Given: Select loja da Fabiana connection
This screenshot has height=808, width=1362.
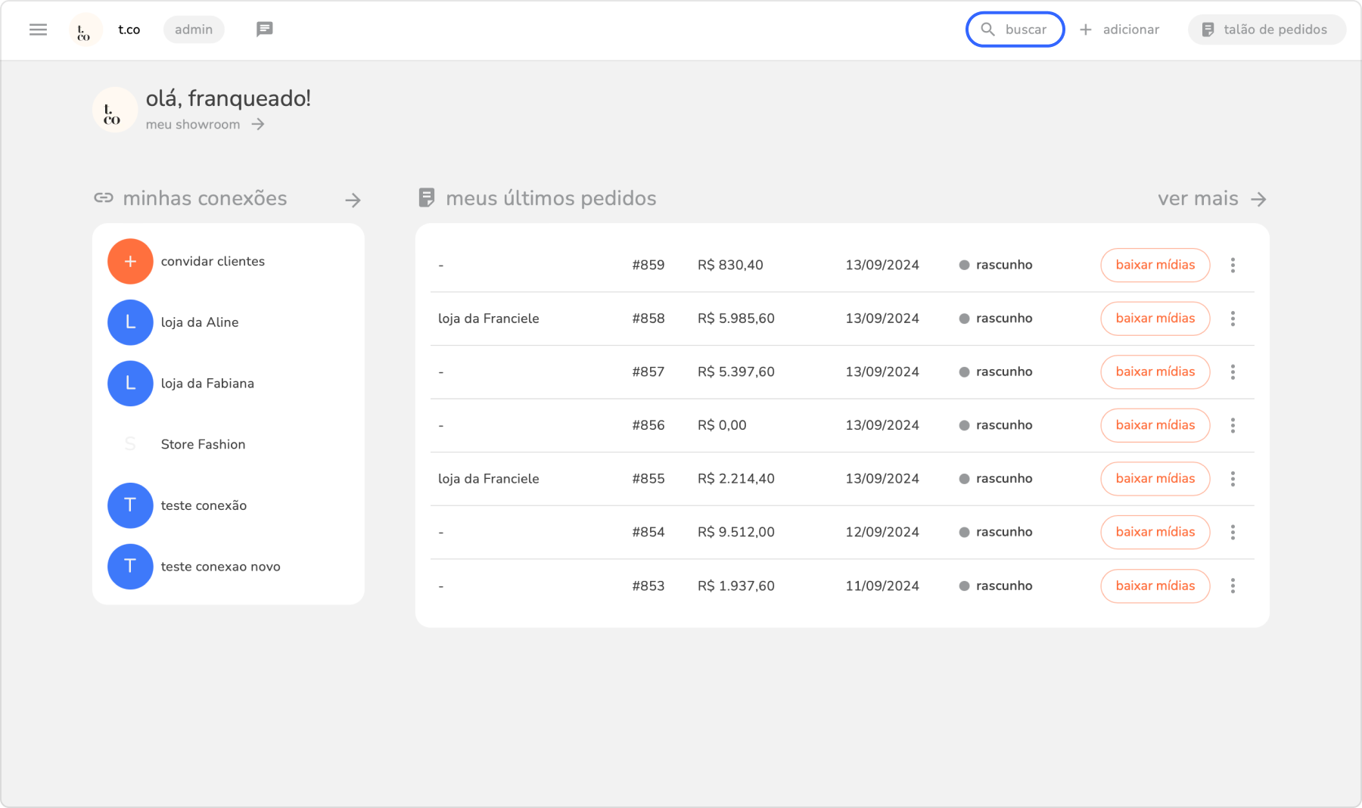Looking at the screenshot, I should pos(207,384).
